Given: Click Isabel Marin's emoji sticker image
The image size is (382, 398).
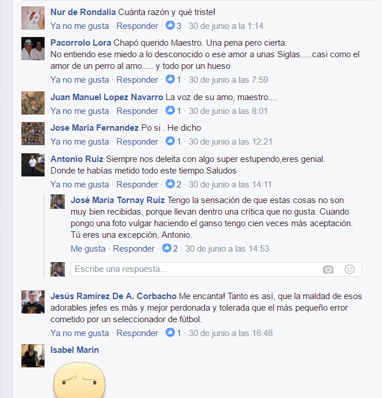Looking at the screenshot, I should point(79,379).
